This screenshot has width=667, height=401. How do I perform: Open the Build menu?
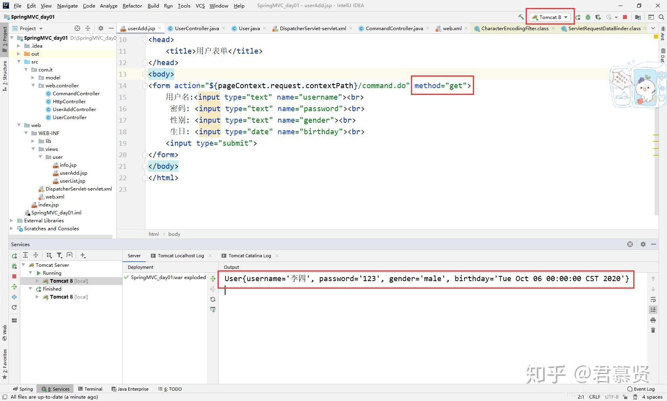coord(153,6)
